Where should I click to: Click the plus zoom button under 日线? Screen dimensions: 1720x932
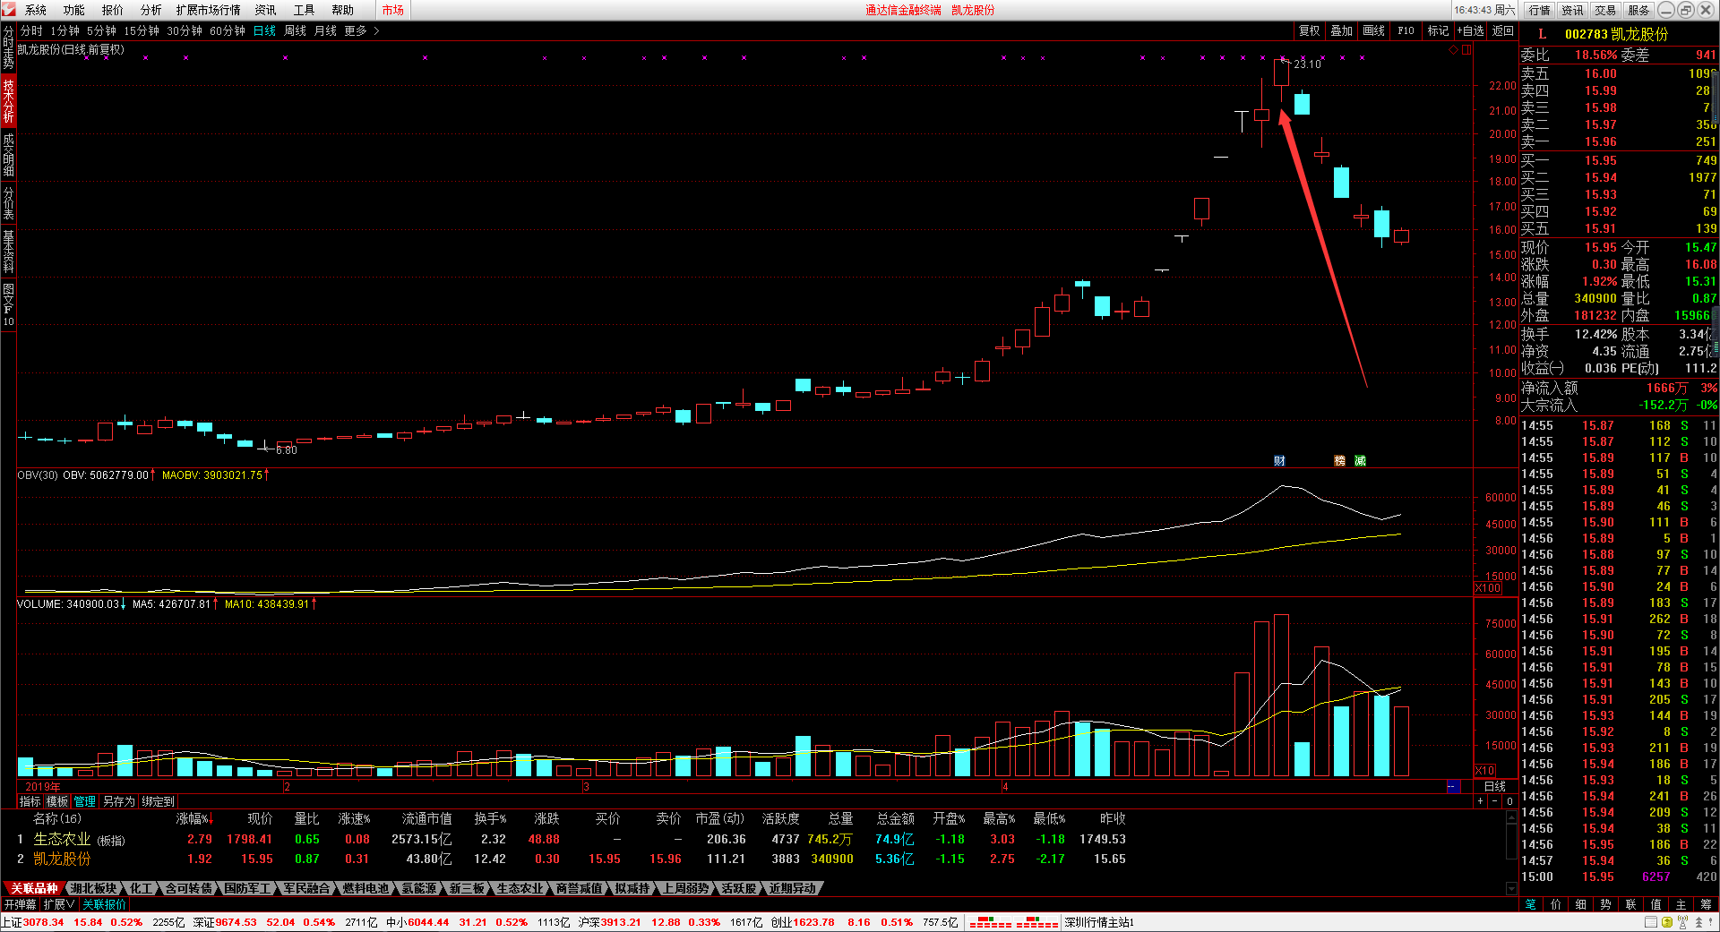tap(1479, 801)
